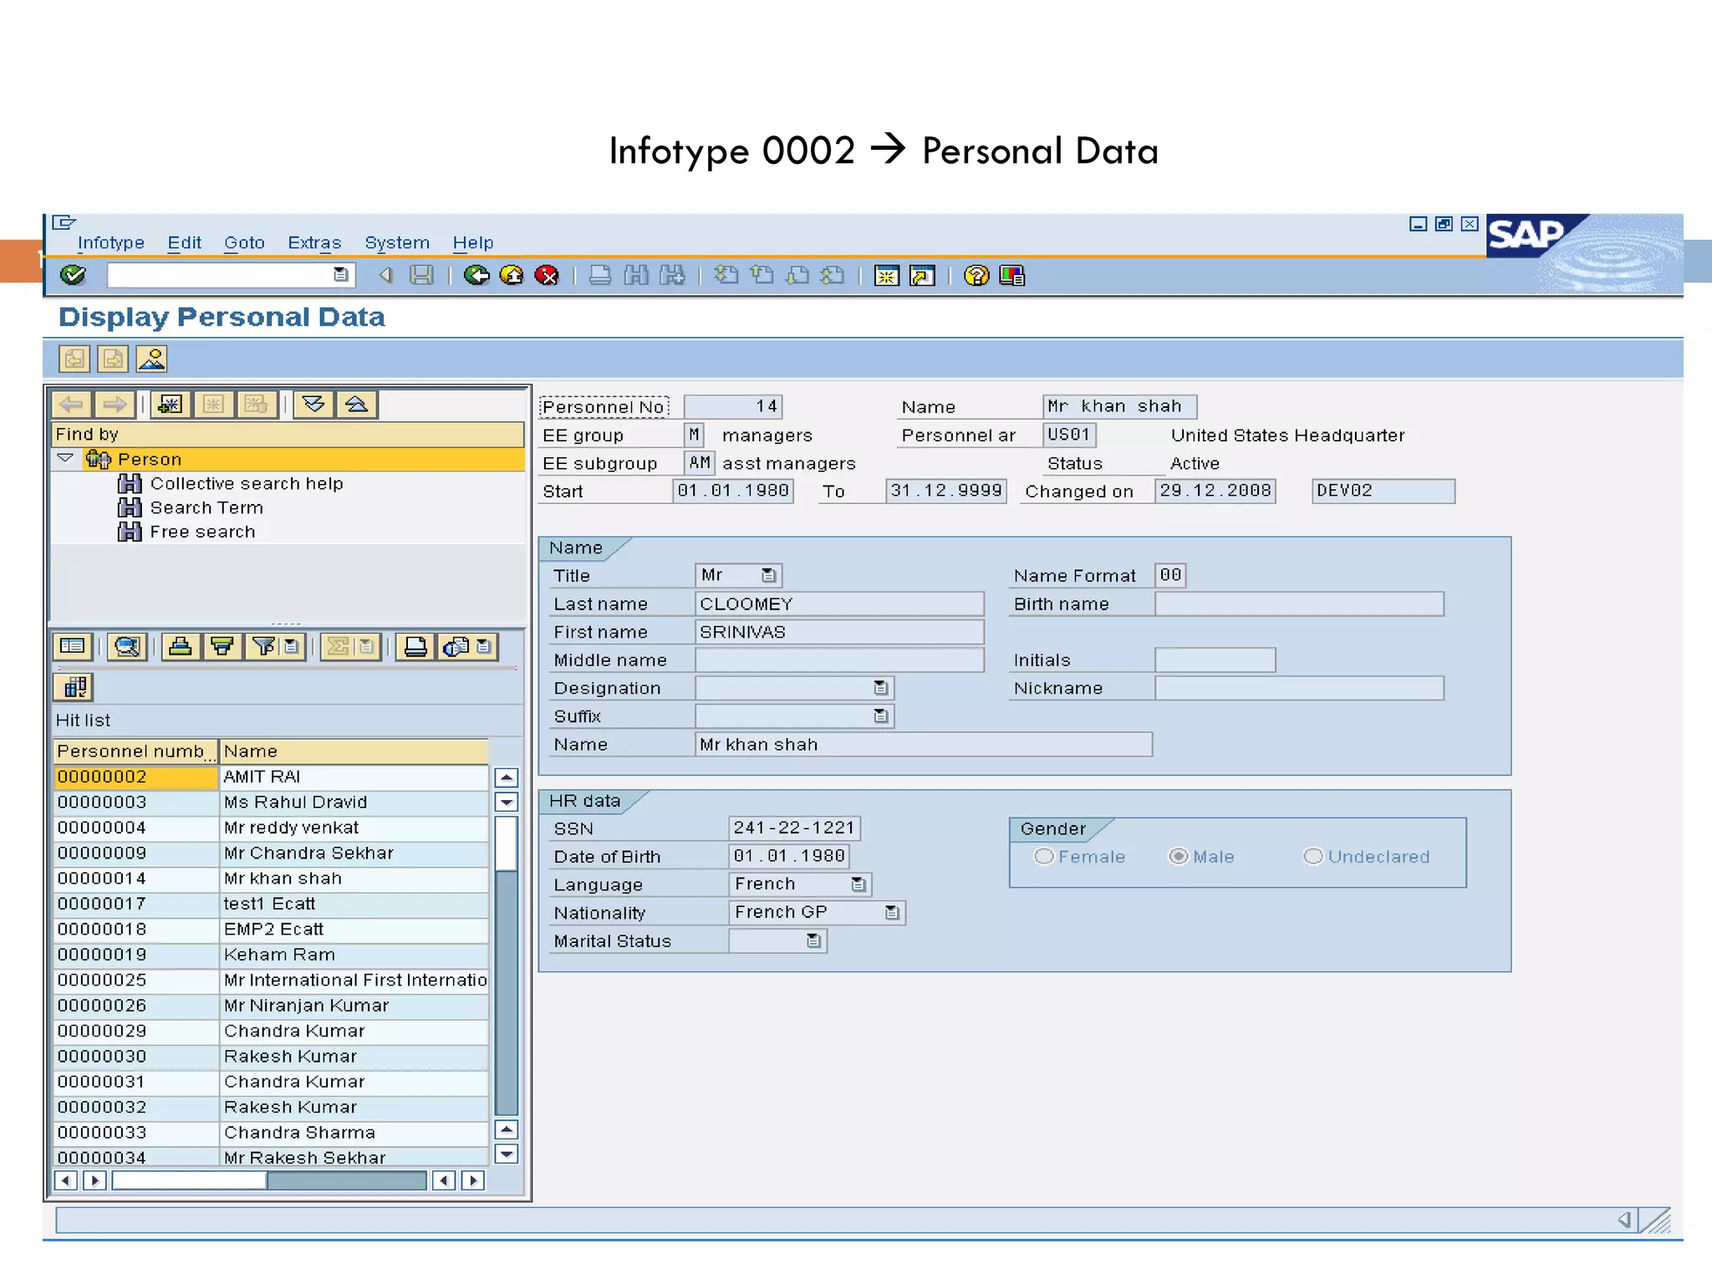Click Expand All icon in the Find by toolbar

[x=313, y=405]
